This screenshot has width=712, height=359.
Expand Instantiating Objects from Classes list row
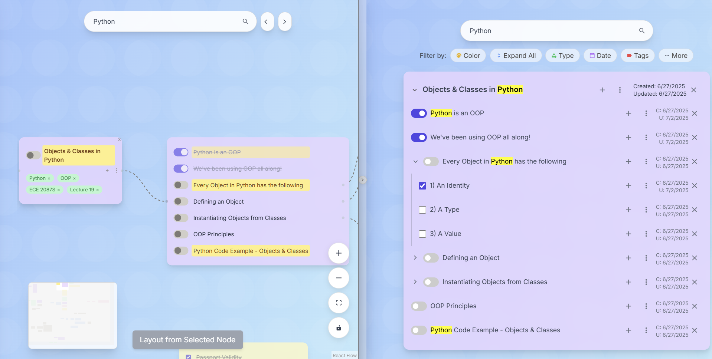click(415, 282)
